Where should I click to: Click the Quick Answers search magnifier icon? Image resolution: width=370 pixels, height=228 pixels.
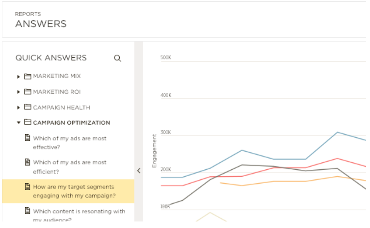click(x=117, y=58)
